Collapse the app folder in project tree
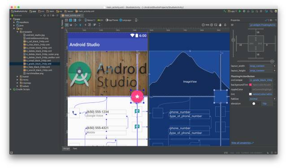 tap(11, 19)
